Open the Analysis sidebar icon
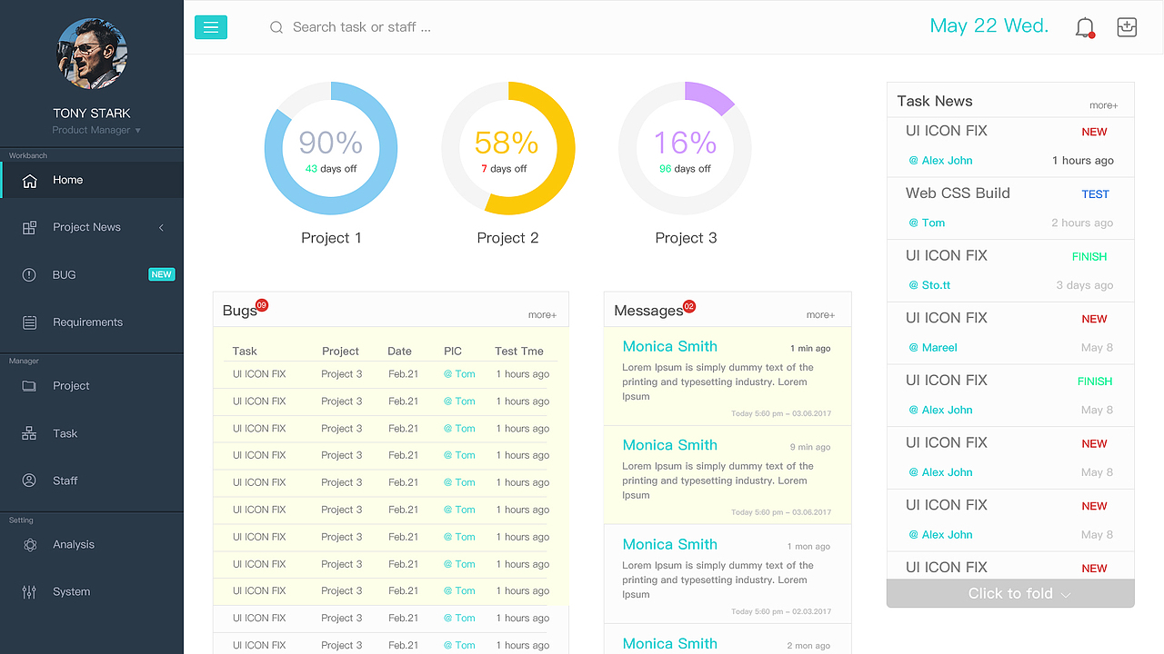Image resolution: width=1164 pixels, height=654 pixels. pyautogui.click(x=30, y=544)
